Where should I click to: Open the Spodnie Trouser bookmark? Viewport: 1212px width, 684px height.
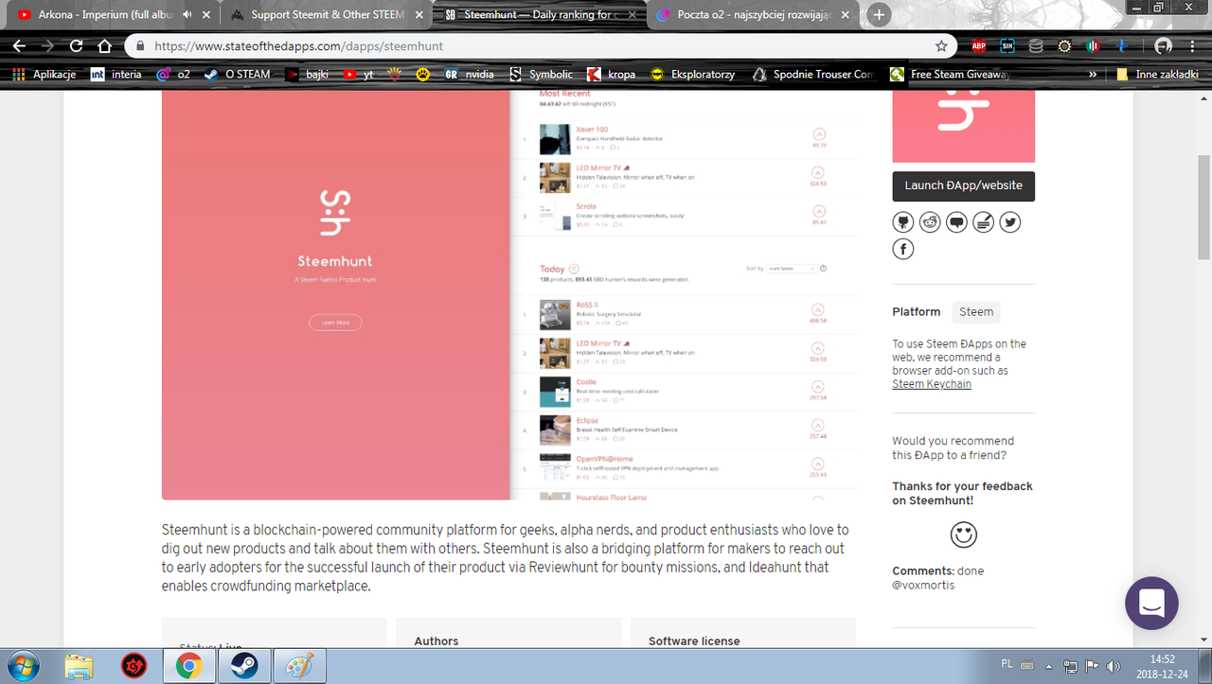813,74
